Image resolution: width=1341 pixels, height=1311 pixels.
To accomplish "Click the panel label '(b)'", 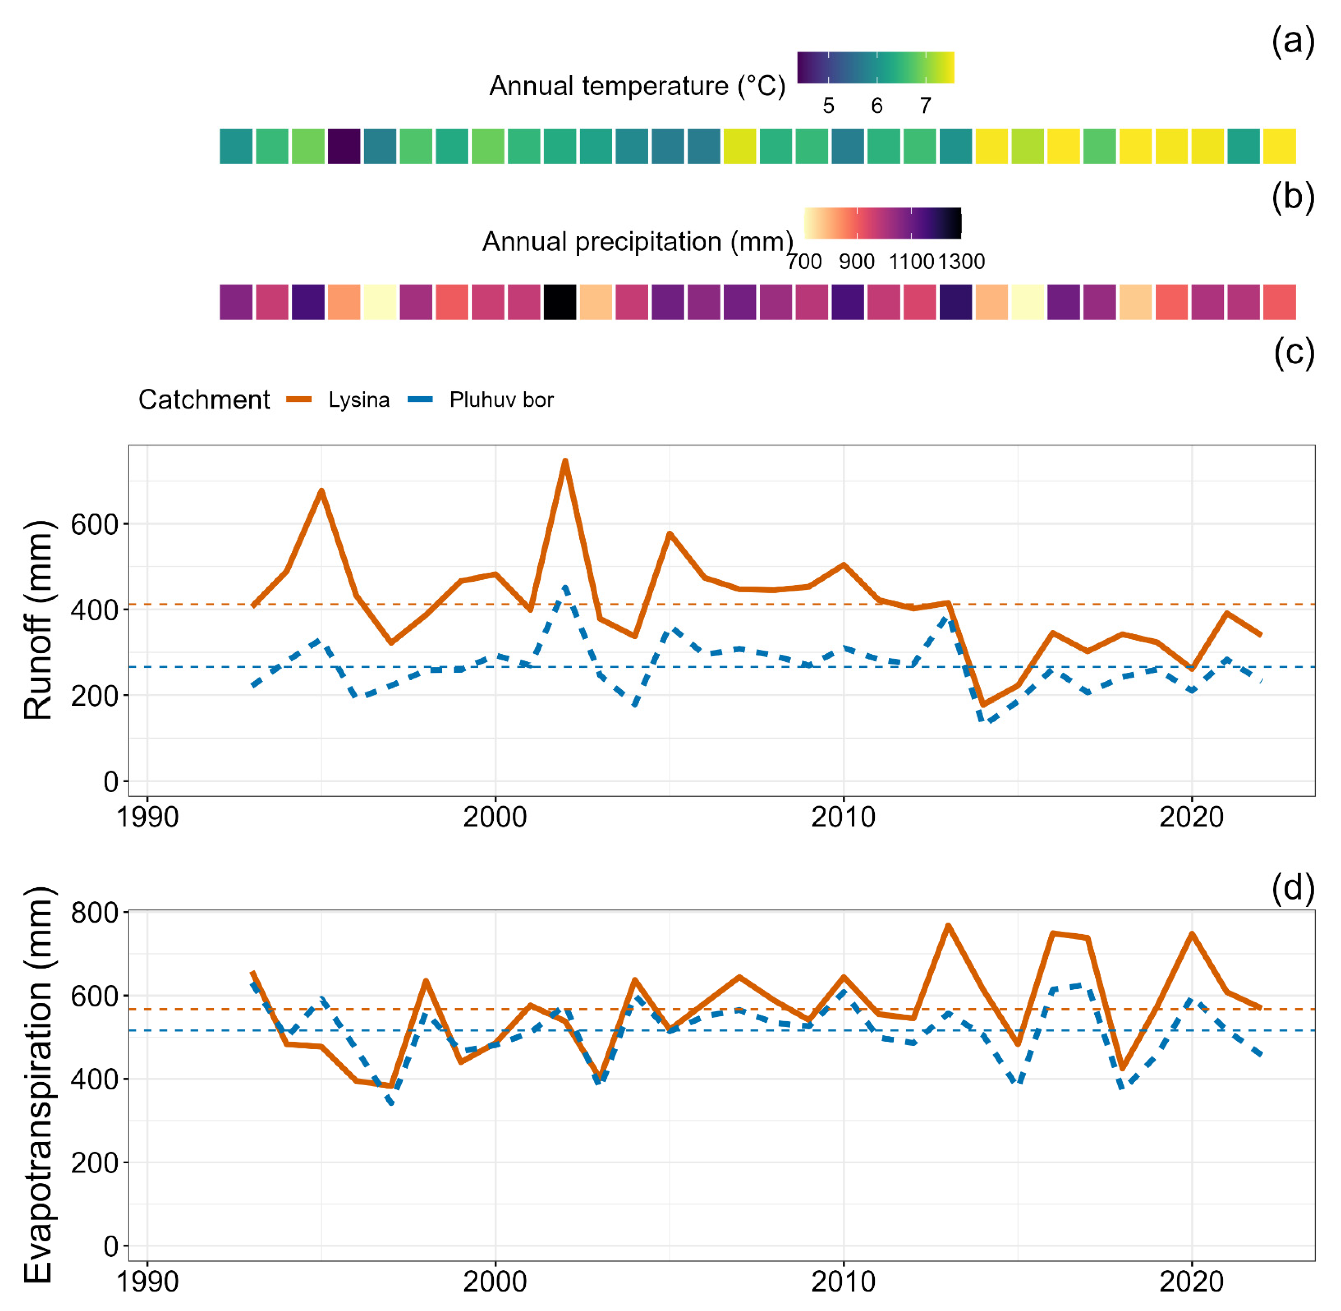I will click(1293, 198).
